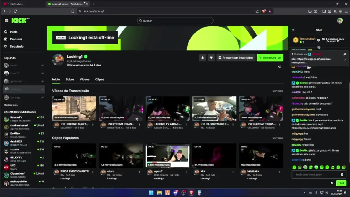Open the botrix commands link in chat
Screen dimensions: 350x197
(314, 128)
